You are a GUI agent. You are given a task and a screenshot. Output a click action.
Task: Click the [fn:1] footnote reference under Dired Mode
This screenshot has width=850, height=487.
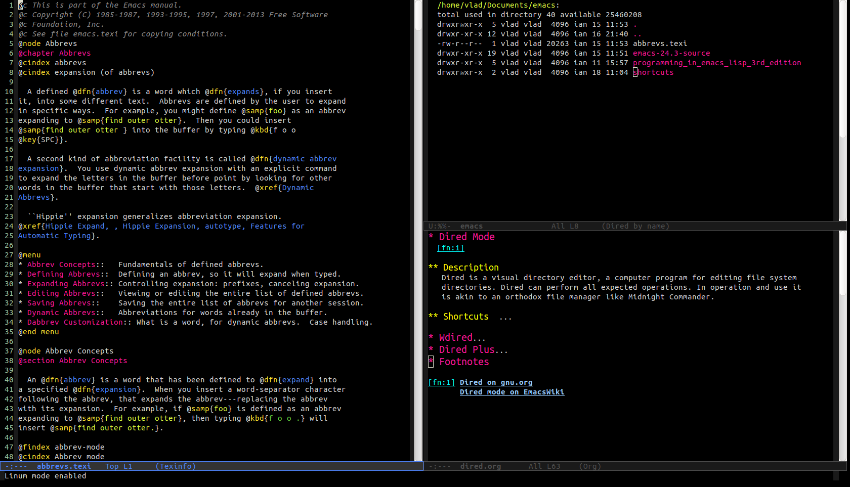tap(450, 248)
